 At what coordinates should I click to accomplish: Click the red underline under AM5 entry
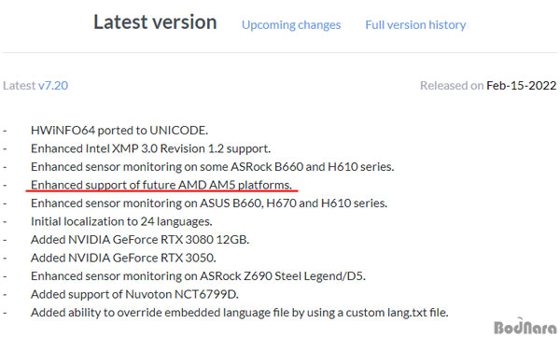coord(161,191)
